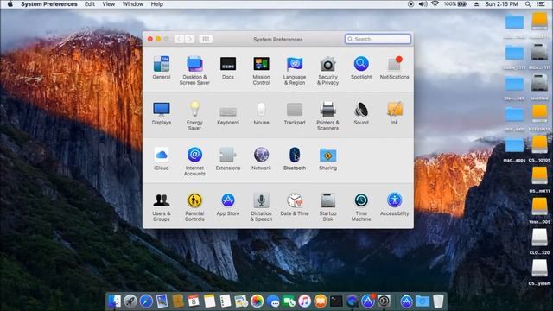Open the Bluetooth preferences pane
The width and height of the screenshot is (553, 311).
click(x=295, y=159)
